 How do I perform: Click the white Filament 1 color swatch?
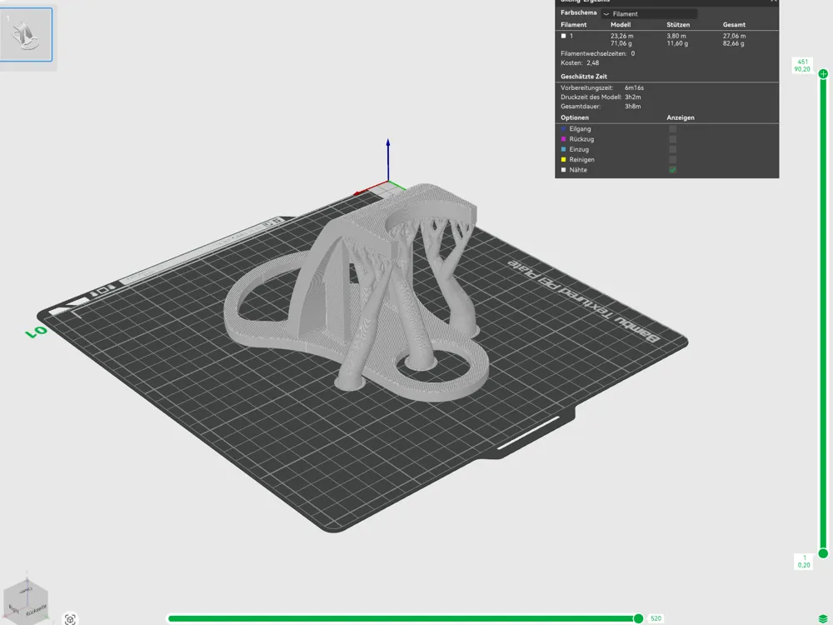pyautogui.click(x=564, y=36)
